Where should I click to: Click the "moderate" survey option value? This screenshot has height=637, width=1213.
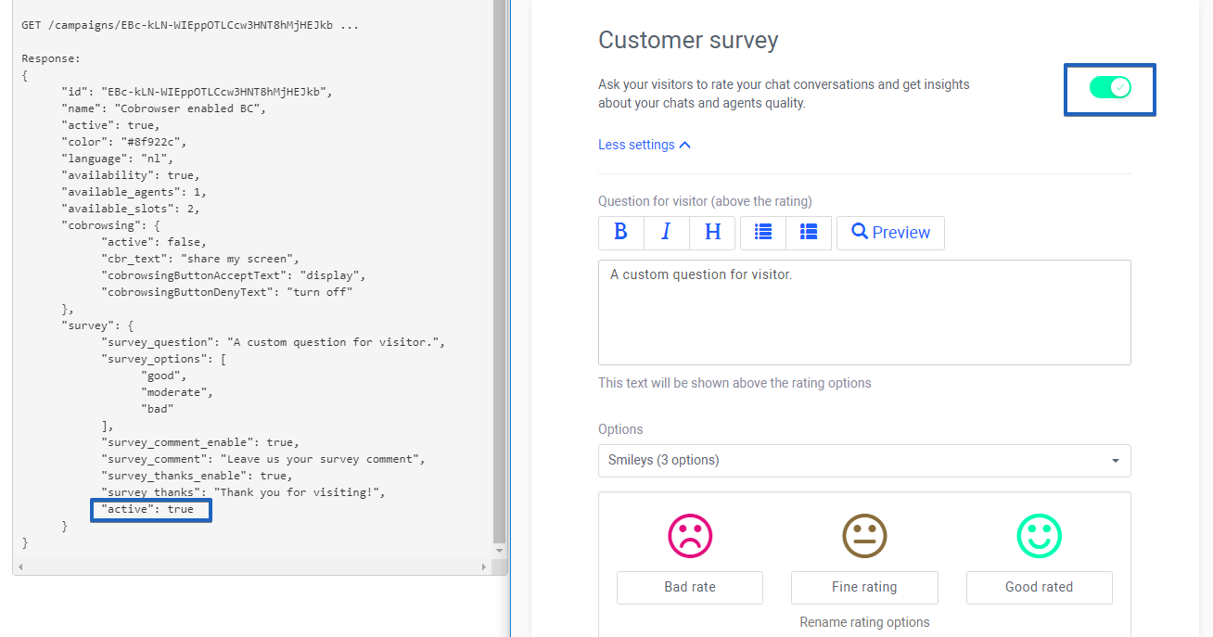point(178,392)
